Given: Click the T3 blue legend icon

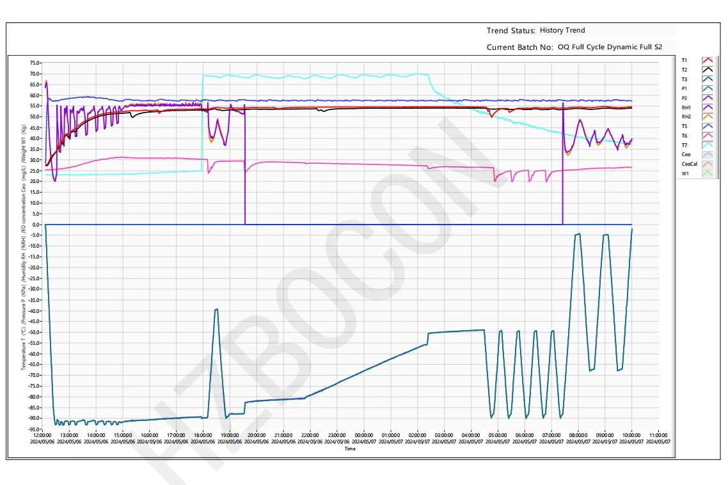Looking at the screenshot, I should (707, 79).
